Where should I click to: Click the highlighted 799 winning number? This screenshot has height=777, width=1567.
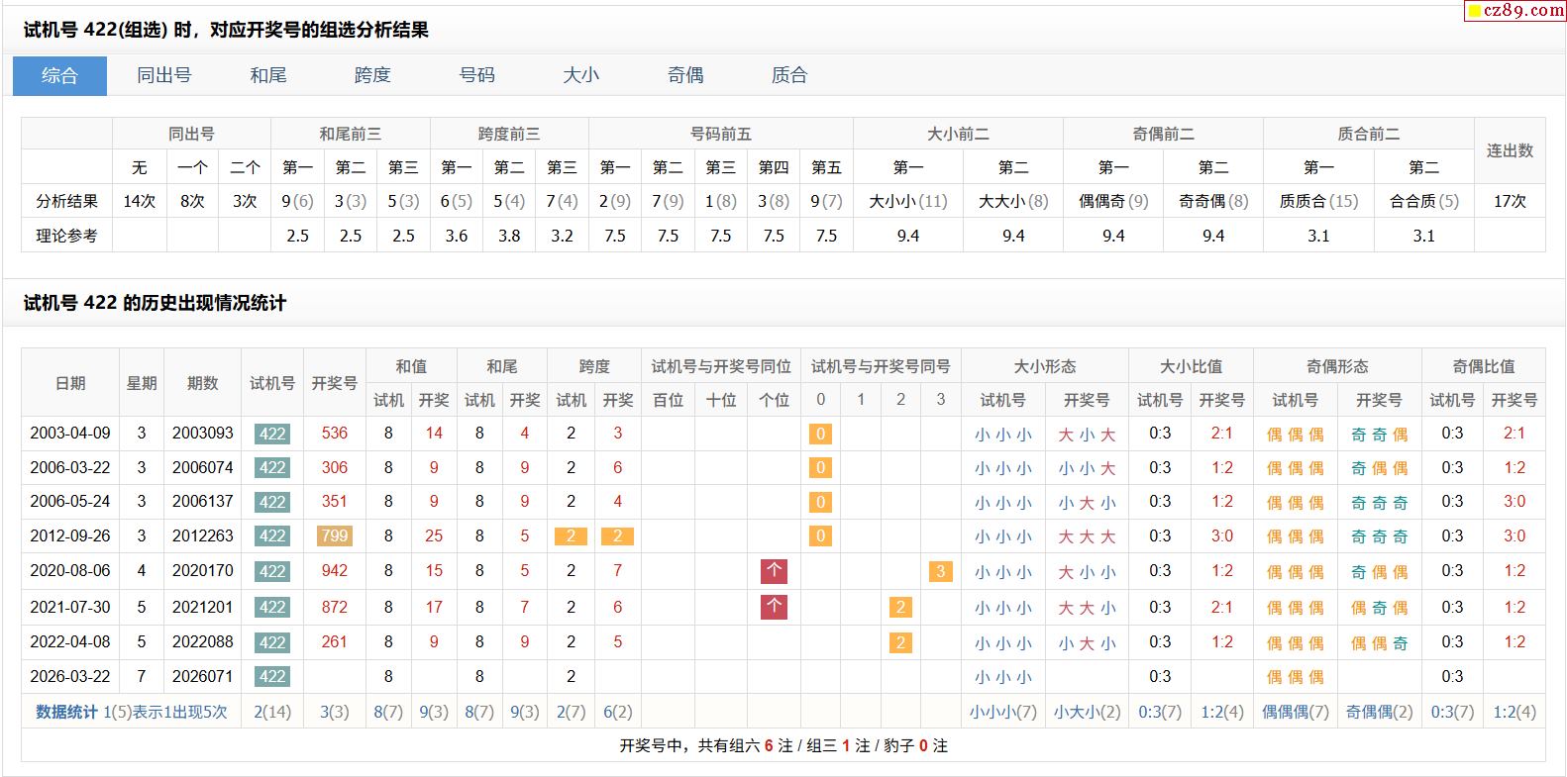pyautogui.click(x=334, y=536)
